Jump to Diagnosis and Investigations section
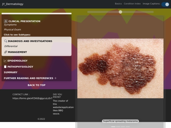The width and height of the screenshot is (171, 128). pos(30,41)
